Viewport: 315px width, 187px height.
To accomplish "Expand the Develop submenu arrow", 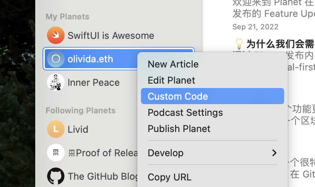I will point(274,153).
